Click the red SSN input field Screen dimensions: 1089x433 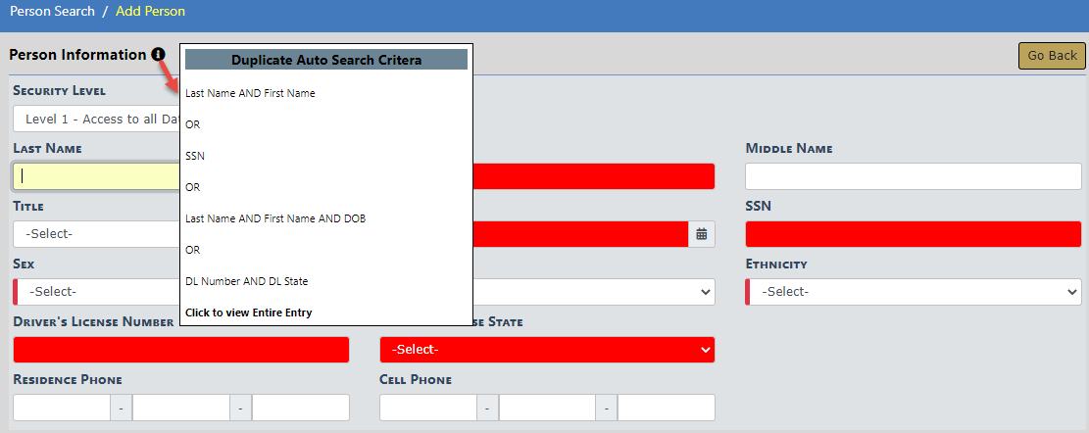[x=913, y=234]
